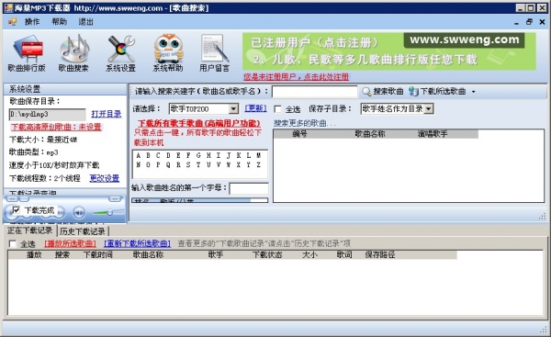The height and width of the screenshot is (337, 551).
Task: Click the 下载所选歌曲 download button
Action: pos(437,91)
